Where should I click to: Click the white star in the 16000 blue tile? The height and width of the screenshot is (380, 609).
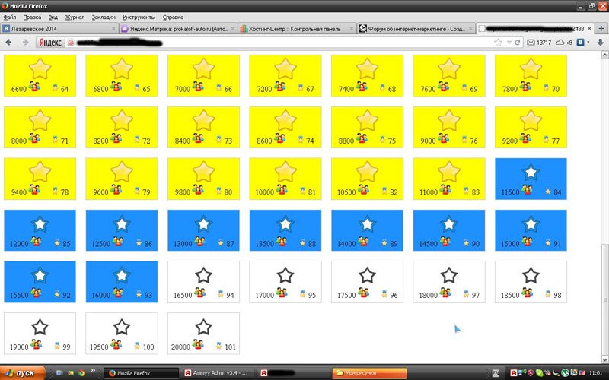coord(122,275)
